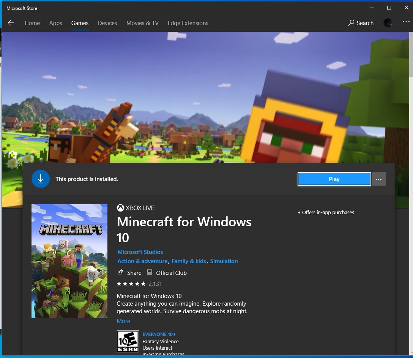Go to Movies & TV tab
Screen dimensions: 413x358
click(x=142, y=23)
